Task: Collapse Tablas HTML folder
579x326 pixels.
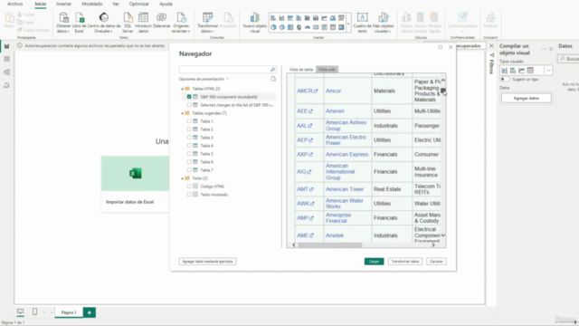Action: [x=182, y=89]
